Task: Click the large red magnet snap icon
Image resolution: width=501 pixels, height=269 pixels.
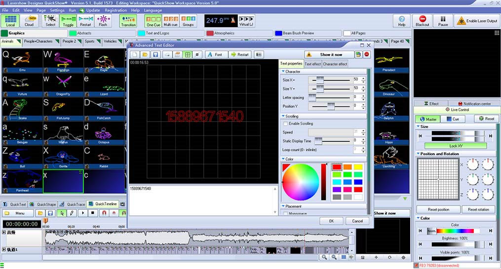Action: point(104,213)
